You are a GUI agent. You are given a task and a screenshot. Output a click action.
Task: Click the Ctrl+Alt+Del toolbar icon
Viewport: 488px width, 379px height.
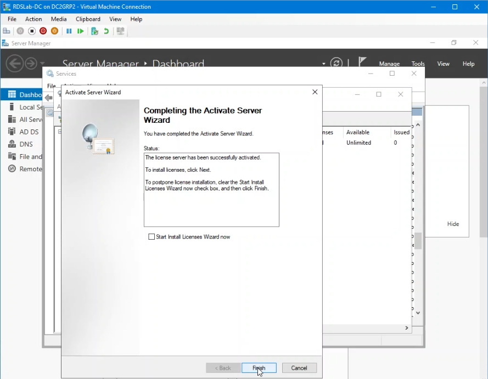click(x=7, y=31)
